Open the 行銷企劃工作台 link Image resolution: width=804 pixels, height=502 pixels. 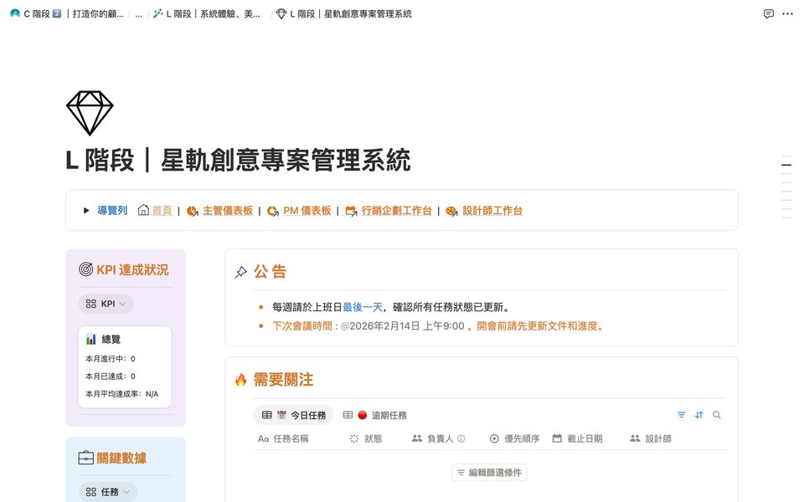396,211
